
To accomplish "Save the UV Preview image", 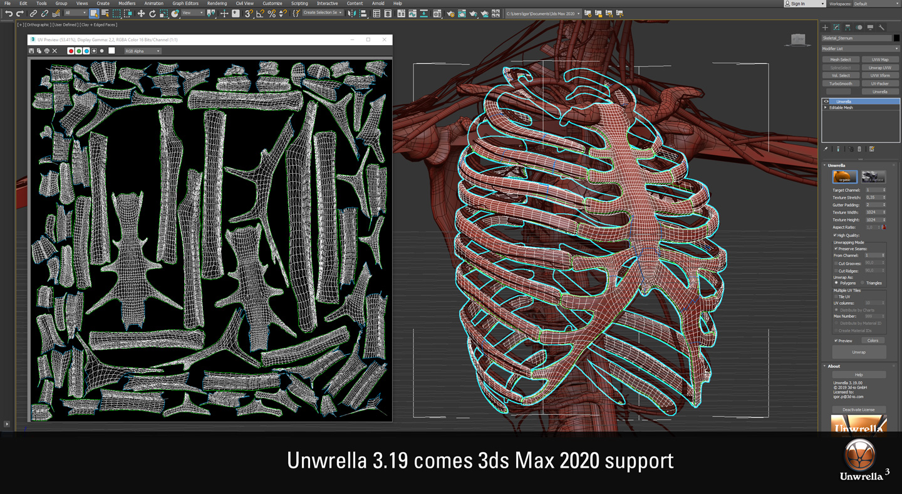I will 31,51.
